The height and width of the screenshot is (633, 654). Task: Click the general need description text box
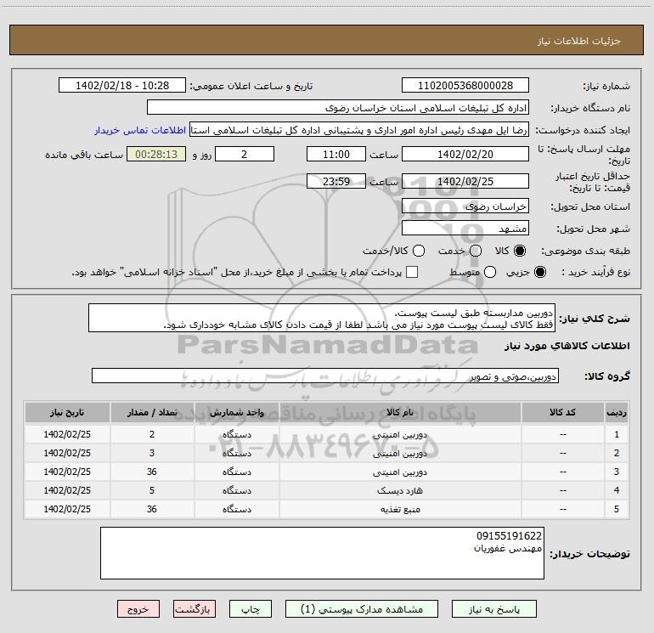(322, 319)
